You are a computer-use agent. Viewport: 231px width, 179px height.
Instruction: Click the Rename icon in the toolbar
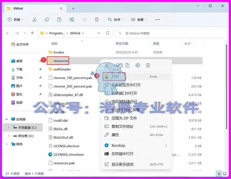coord(72,20)
